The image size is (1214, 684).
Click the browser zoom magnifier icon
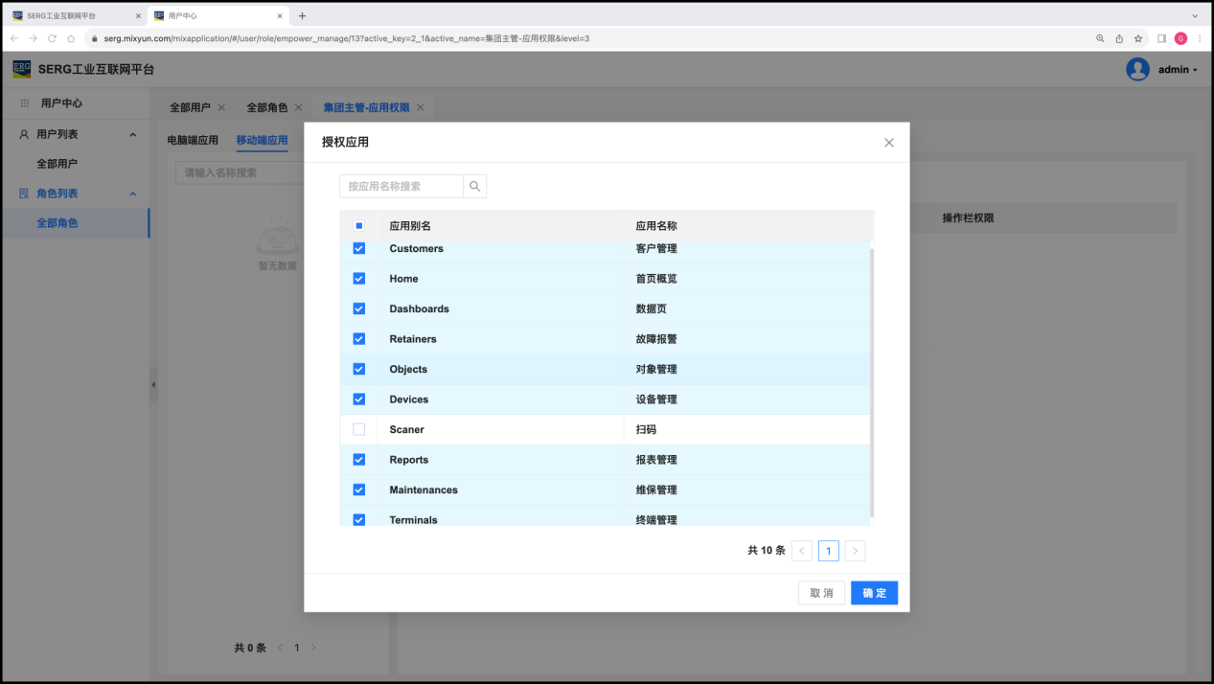1100,38
